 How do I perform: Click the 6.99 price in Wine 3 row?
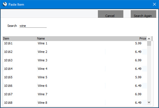pyautogui.click(x=138, y=60)
